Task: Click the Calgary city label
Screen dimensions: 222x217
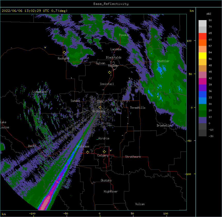Action: click(x=103, y=155)
